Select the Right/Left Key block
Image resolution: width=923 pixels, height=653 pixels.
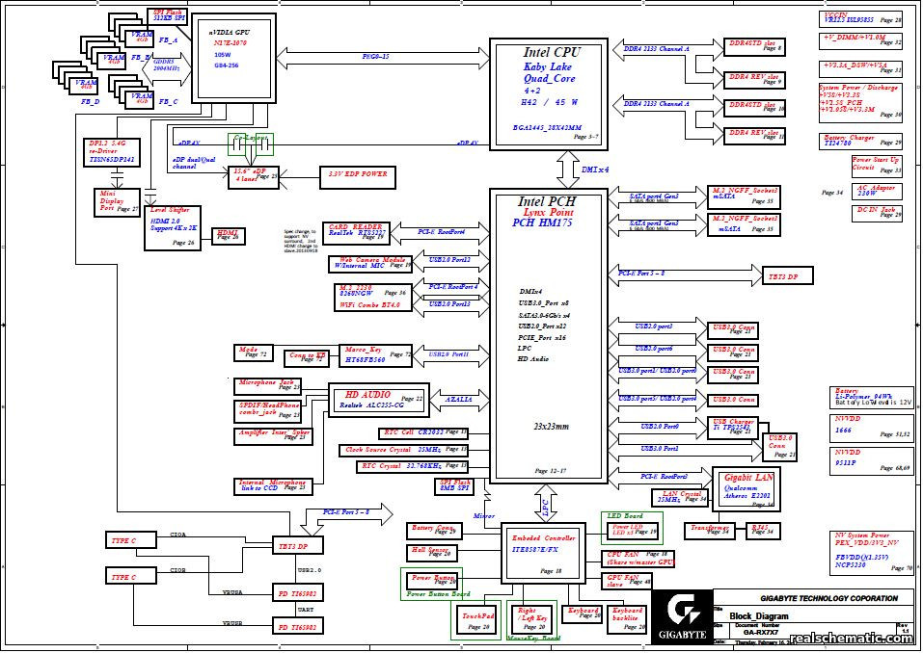[529, 616]
